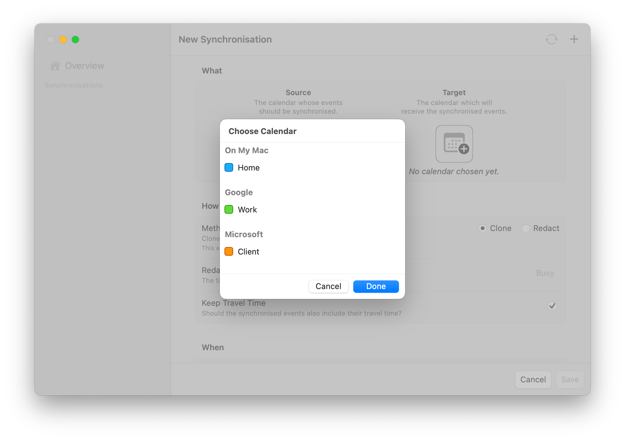Click the calendar placeholder icon under Target

click(x=454, y=144)
